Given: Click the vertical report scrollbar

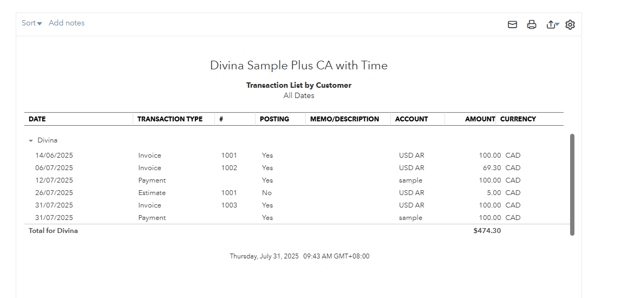Looking at the screenshot, I should pyautogui.click(x=572, y=185).
